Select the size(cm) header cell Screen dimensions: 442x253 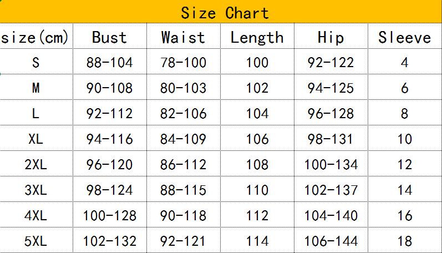(x=37, y=36)
